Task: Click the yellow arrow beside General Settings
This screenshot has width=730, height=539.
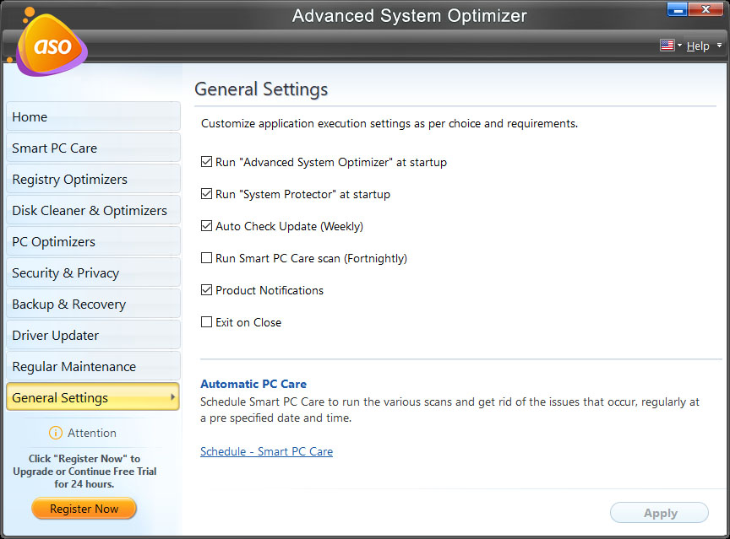Action: point(172,396)
